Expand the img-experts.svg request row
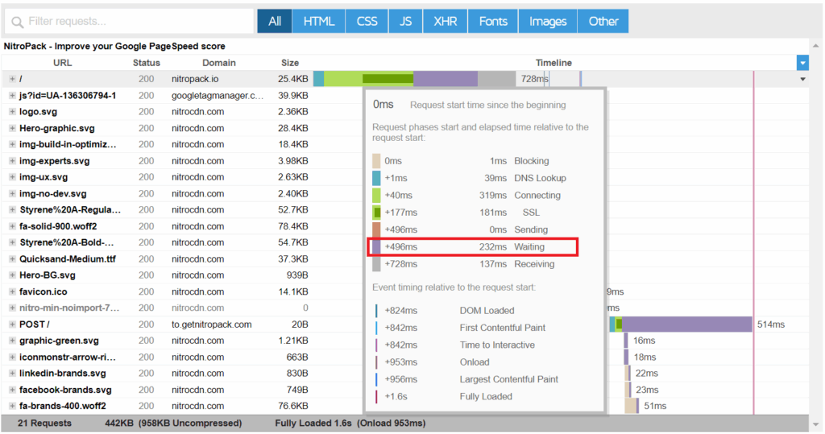This screenshot has height=434, width=825. click(12, 161)
